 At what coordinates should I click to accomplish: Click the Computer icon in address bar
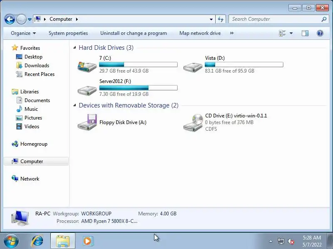click(x=37, y=19)
